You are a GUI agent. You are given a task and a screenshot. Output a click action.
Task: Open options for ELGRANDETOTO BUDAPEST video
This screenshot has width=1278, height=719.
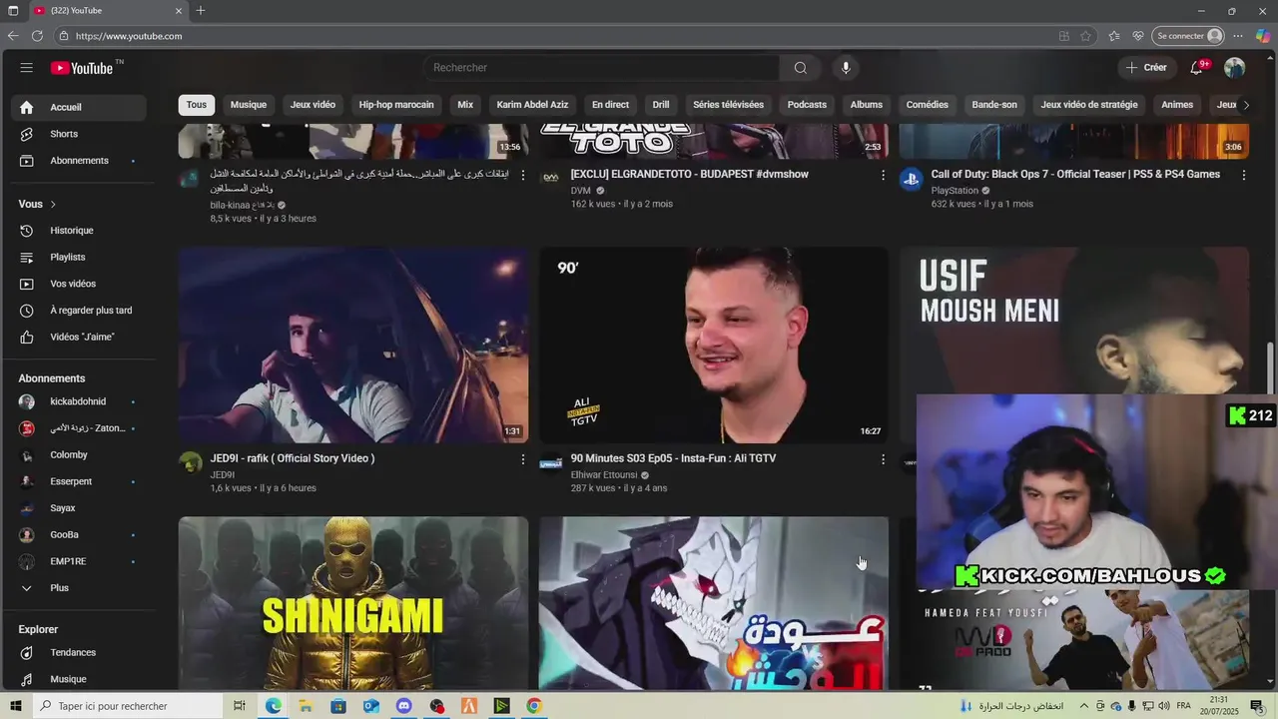[883, 175]
